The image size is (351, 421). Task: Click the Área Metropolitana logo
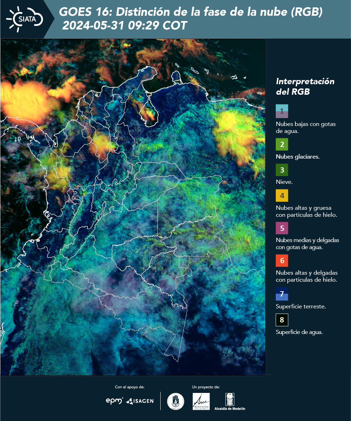pyautogui.click(x=201, y=401)
